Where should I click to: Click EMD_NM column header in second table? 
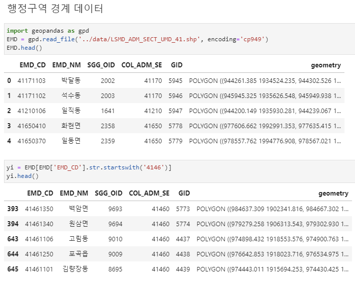pyautogui.click(x=74, y=193)
